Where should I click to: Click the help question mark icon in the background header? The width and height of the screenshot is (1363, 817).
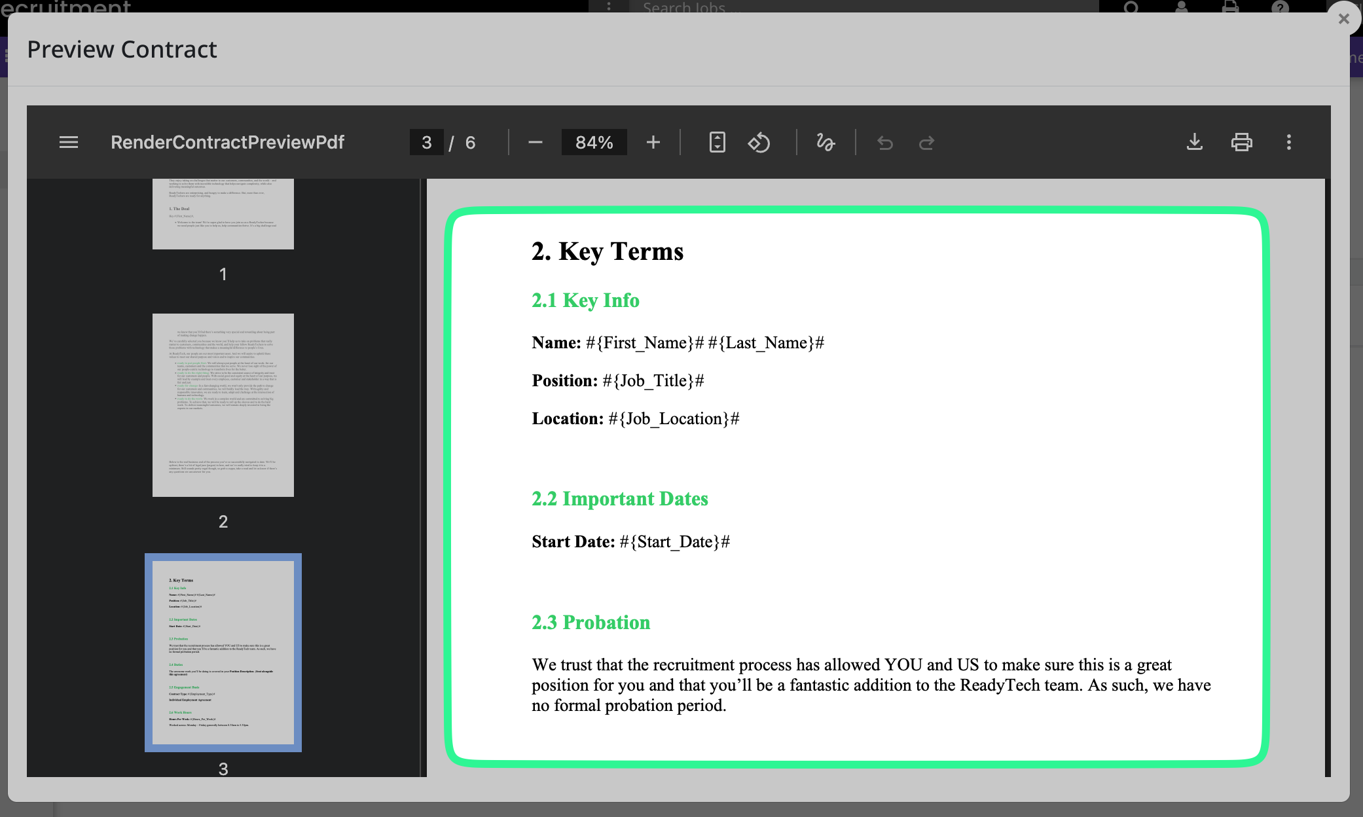click(1280, 7)
